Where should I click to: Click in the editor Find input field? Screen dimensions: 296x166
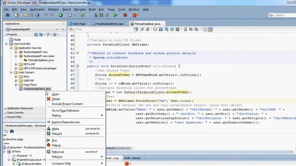[x=104, y=30]
